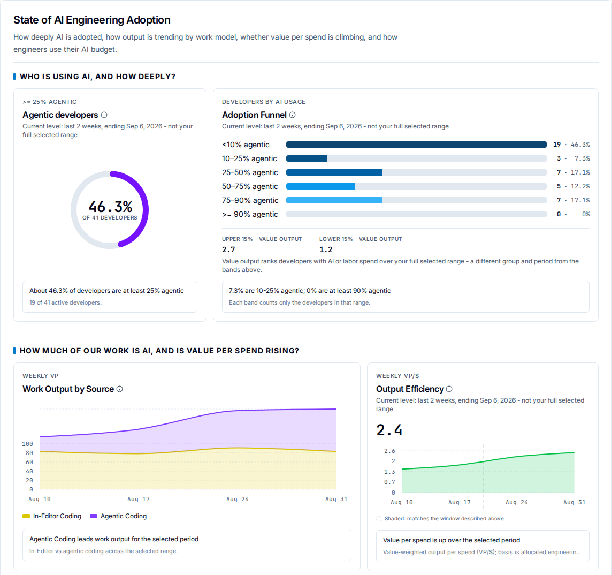Select the '5 · 12.2%' funnel value
612x575 pixels.
pyautogui.click(x=573, y=186)
